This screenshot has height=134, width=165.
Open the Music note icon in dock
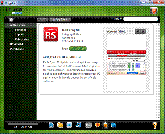(78, 125)
